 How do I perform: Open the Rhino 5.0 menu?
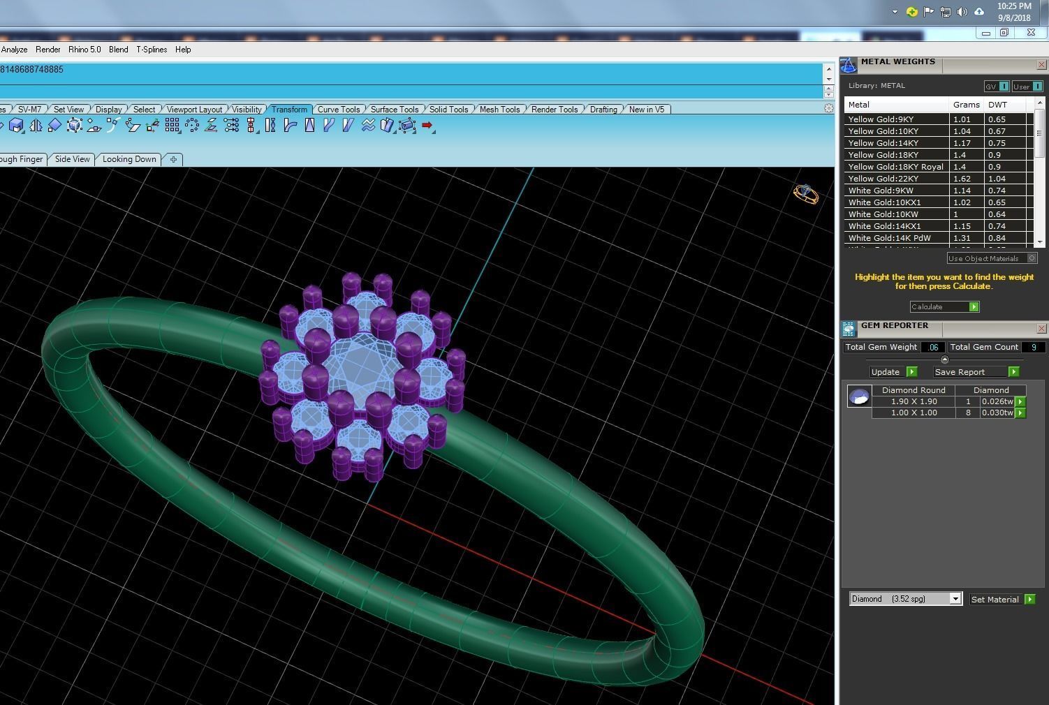tap(85, 50)
